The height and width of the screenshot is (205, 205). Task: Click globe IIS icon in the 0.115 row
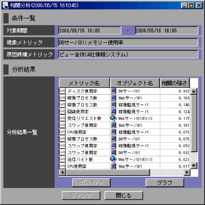113,118
